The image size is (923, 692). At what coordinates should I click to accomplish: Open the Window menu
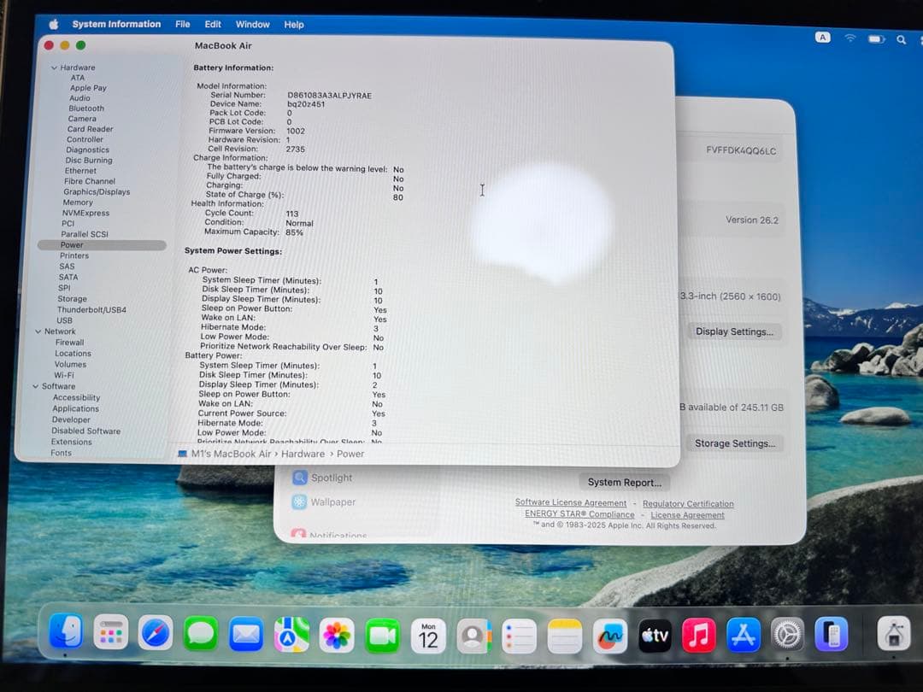coord(251,24)
